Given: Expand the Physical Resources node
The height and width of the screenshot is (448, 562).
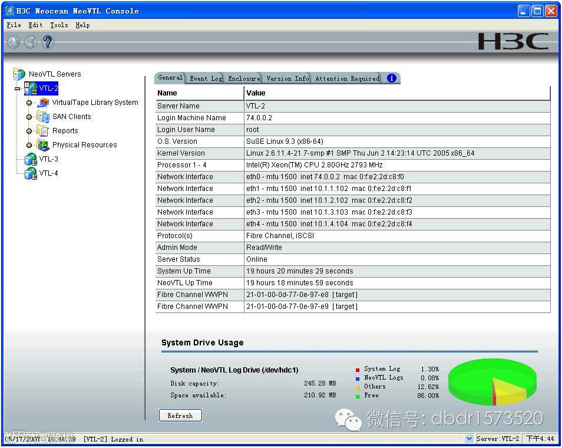Looking at the screenshot, I should 29,145.
